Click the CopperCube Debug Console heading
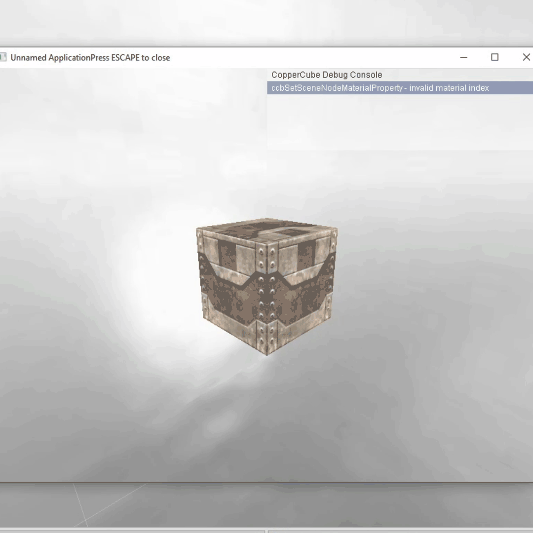This screenshot has width=533, height=533. [327, 75]
